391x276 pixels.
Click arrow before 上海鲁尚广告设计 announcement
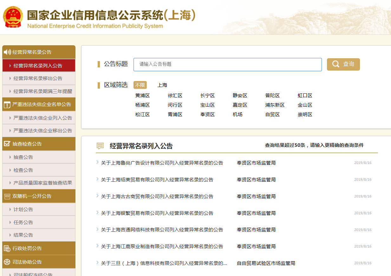pos(97,162)
